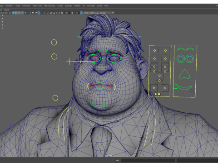218x163 pixels.
Task: Select the second-row left diamond control
Action: (x=154, y=58)
